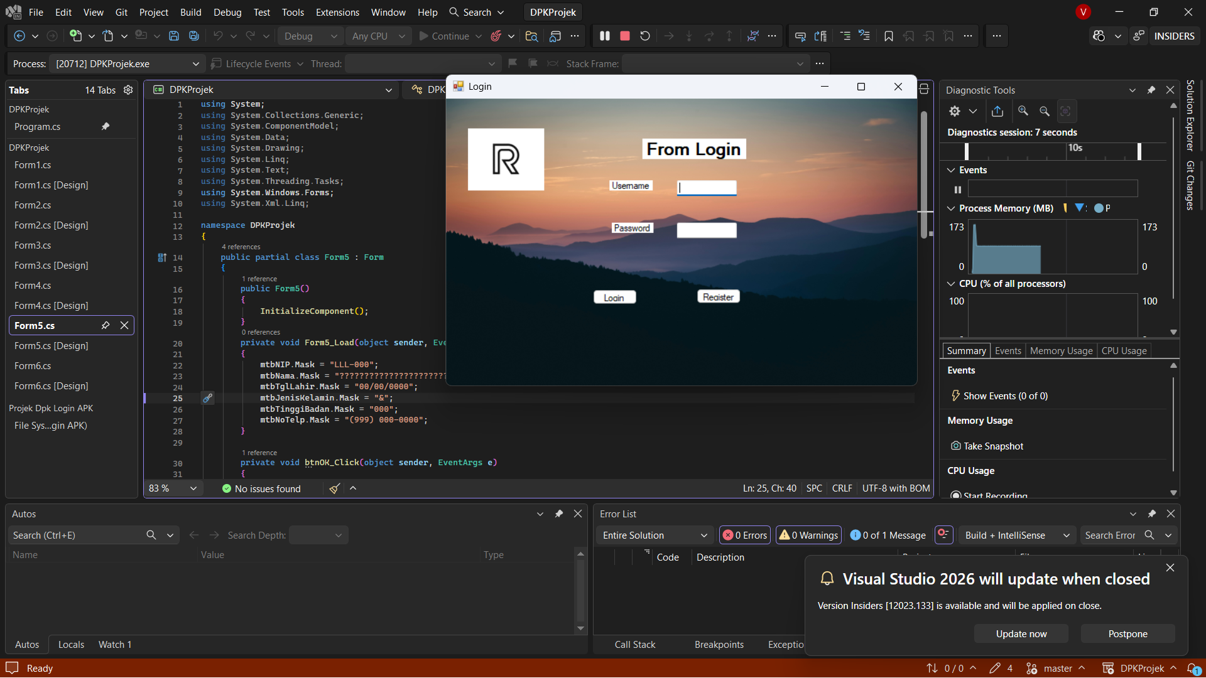Click the Register button in Login window
This screenshot has height=678, width=1206.
coord(718,297)
